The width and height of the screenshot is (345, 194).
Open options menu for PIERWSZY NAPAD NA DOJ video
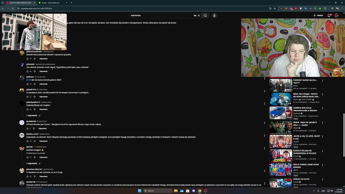[322, 81]
